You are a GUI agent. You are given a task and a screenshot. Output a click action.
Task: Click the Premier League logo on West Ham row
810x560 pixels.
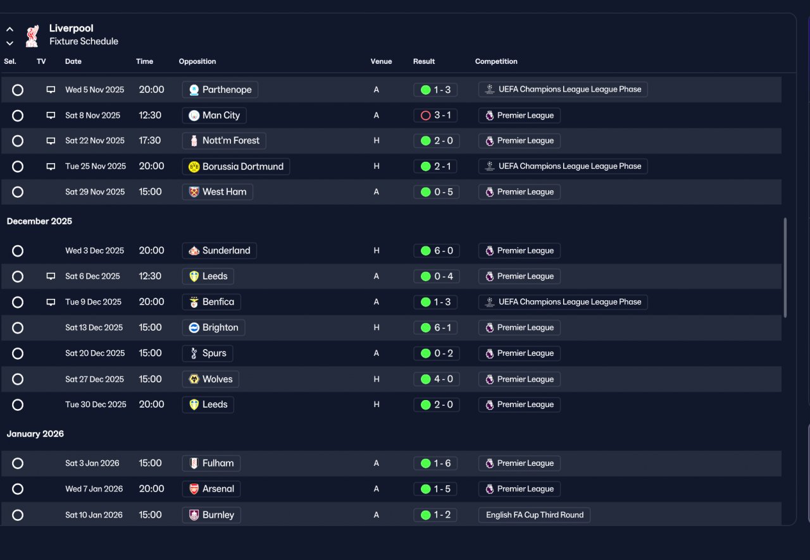coord(489,192)
